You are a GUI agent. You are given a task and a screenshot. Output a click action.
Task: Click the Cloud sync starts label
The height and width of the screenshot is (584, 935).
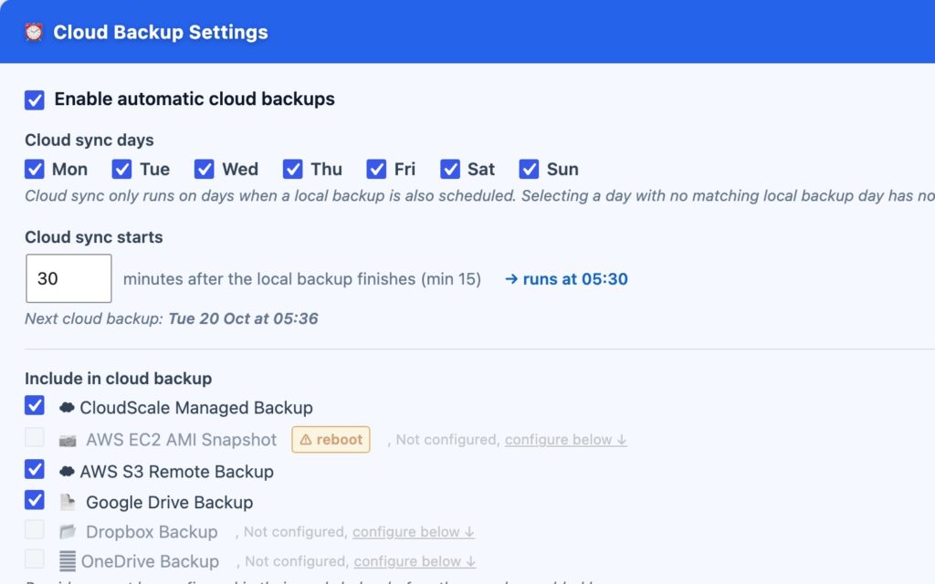pyautogui.click(x=94, y=237)
